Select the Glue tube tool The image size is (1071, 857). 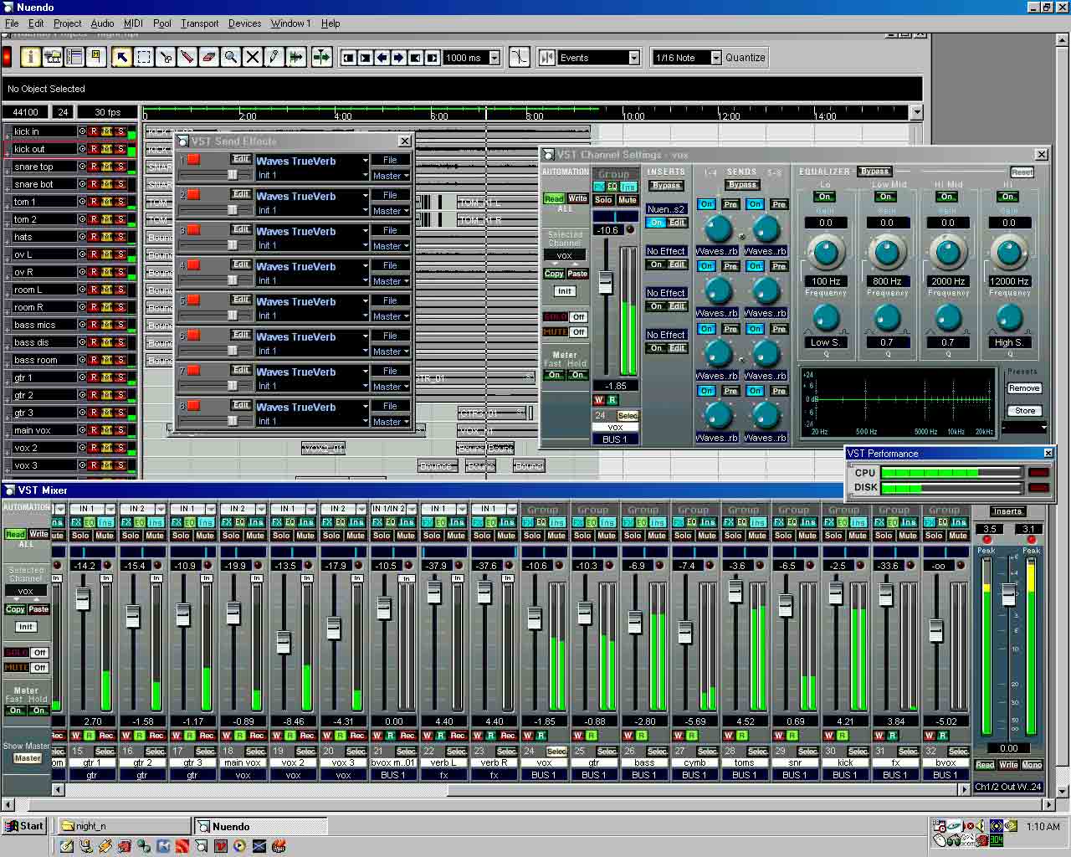click(x=187, y=57)
